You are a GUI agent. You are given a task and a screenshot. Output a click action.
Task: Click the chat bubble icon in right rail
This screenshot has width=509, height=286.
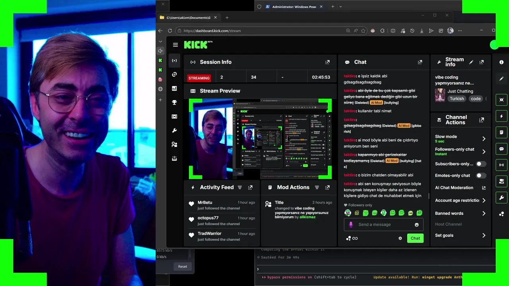[501, 149]
